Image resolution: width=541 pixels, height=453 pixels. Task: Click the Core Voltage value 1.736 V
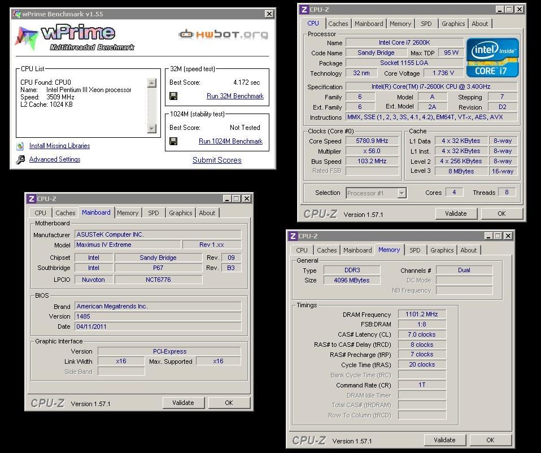(443, 73)
